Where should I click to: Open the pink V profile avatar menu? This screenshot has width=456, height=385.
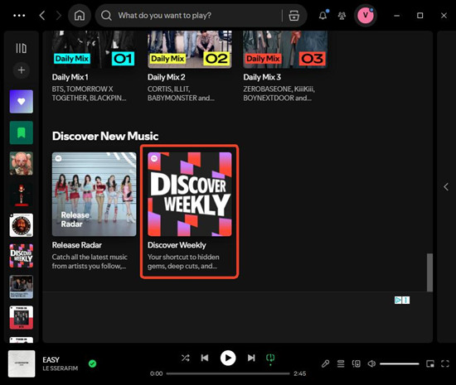tap(366, 16)
